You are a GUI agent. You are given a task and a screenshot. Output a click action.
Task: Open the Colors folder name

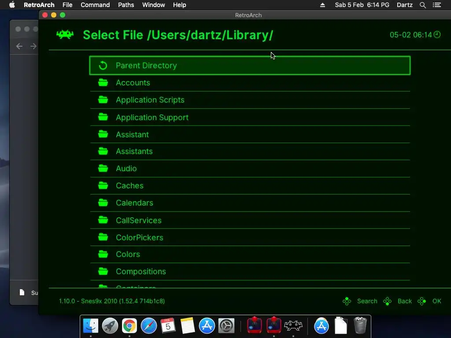pyautogui.click(x=128, y=254)
